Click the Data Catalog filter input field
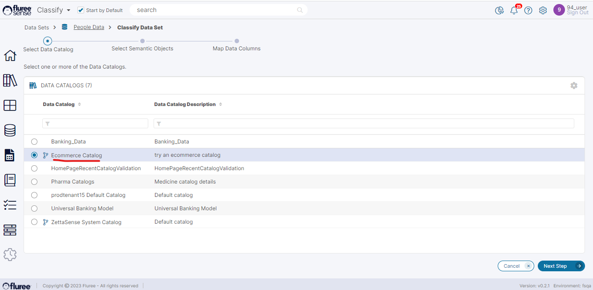This screenshot has height=290, width=593. pos(95,123)
